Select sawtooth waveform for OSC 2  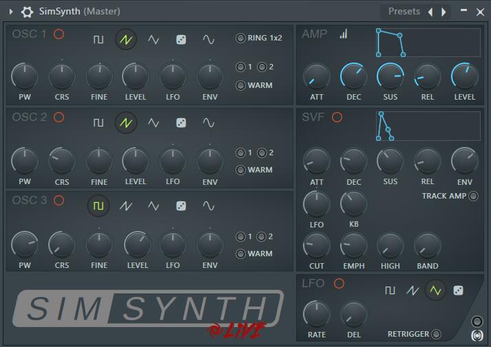(126, 123)
